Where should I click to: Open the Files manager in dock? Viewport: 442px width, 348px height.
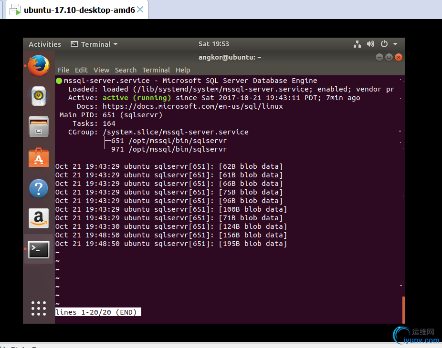(x=39, y=127)
